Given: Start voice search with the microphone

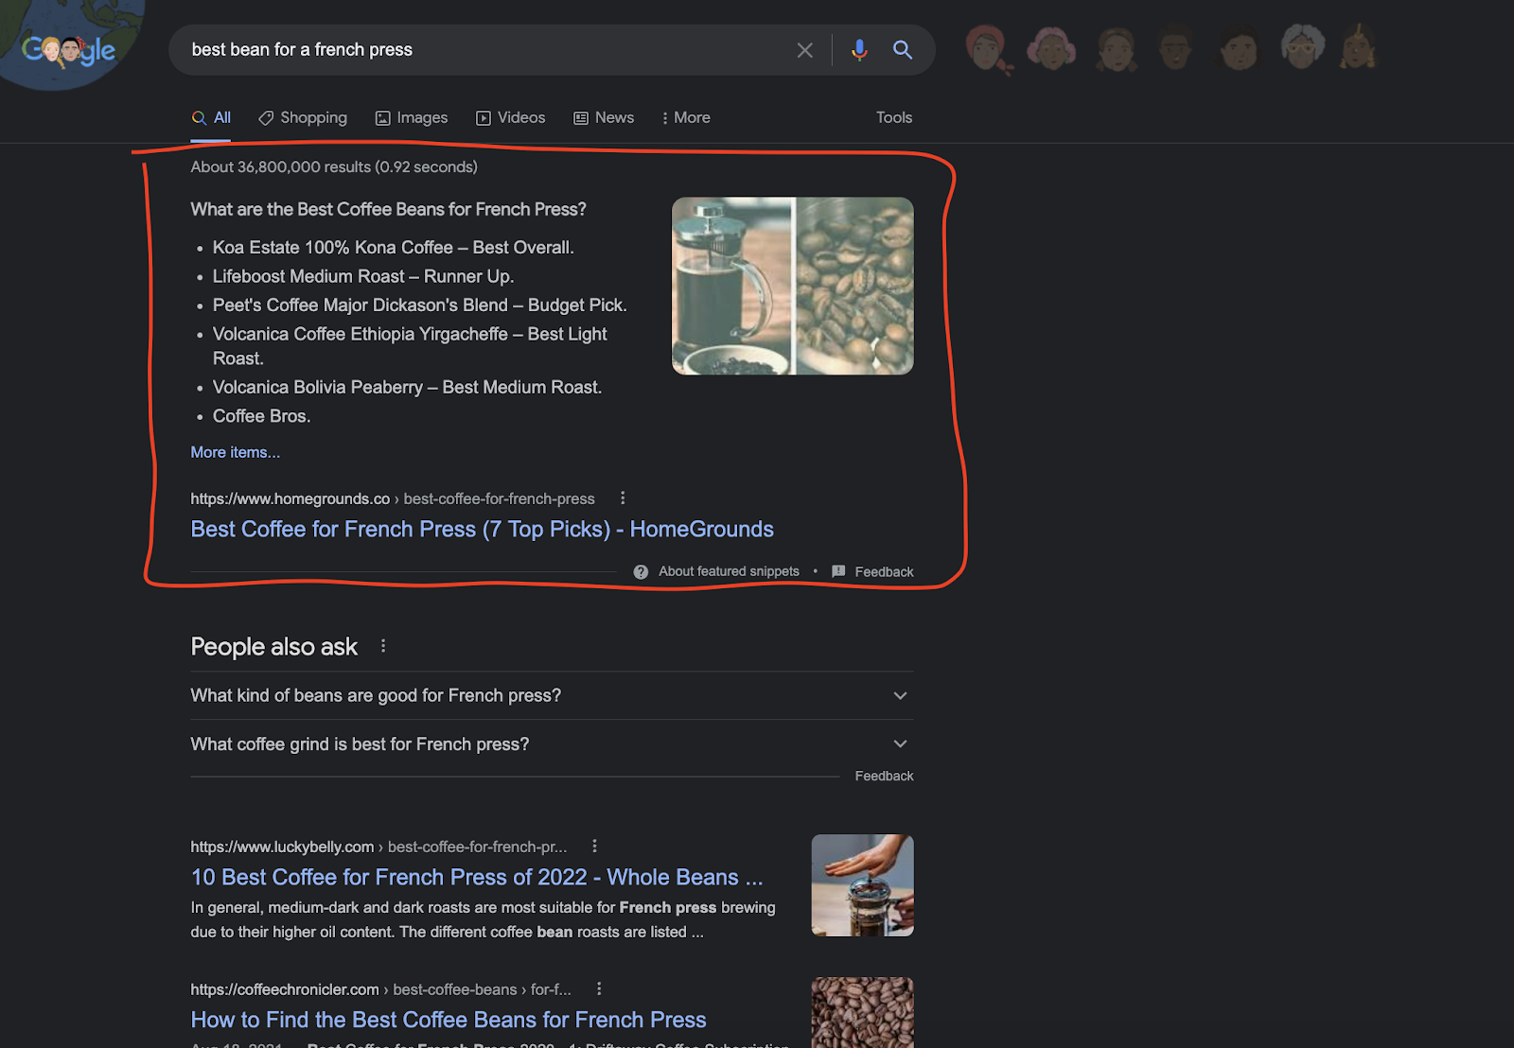Looking at the screenshot, I should (859, 50).
